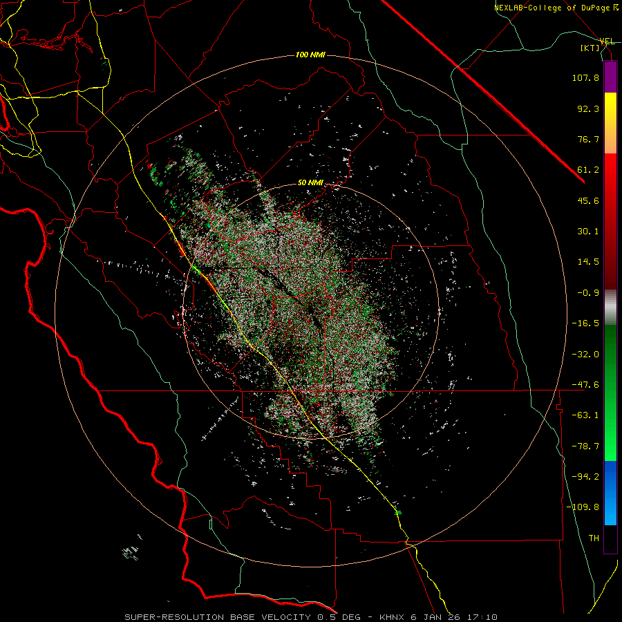The image size is (622, 622).
Task: Select the -32.0 scale value
Action: tap(585, 355)
